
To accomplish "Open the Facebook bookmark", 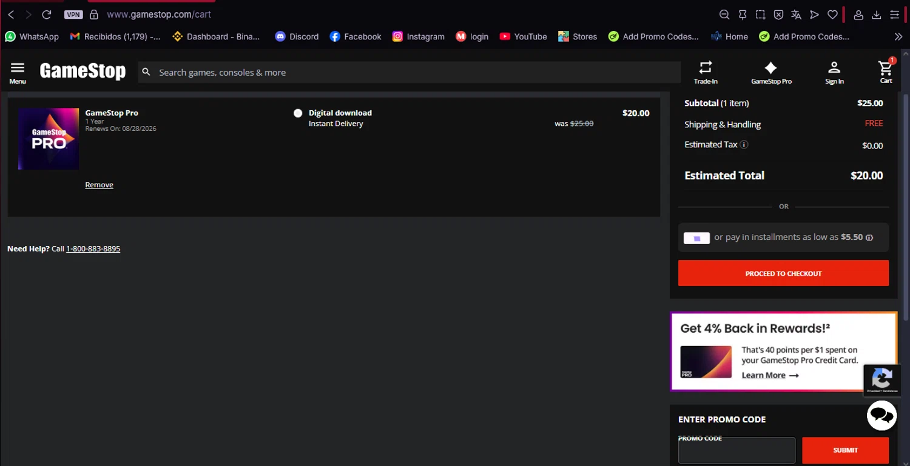I will (x=356, y=36).
